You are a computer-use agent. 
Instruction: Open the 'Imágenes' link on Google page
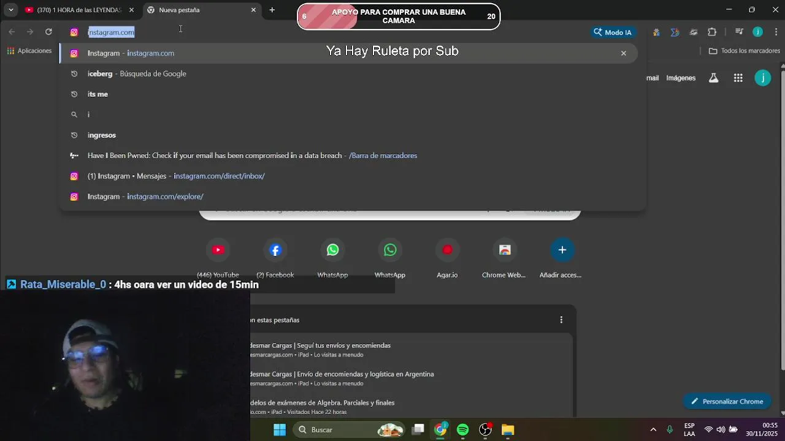click(x=681, y=78)
